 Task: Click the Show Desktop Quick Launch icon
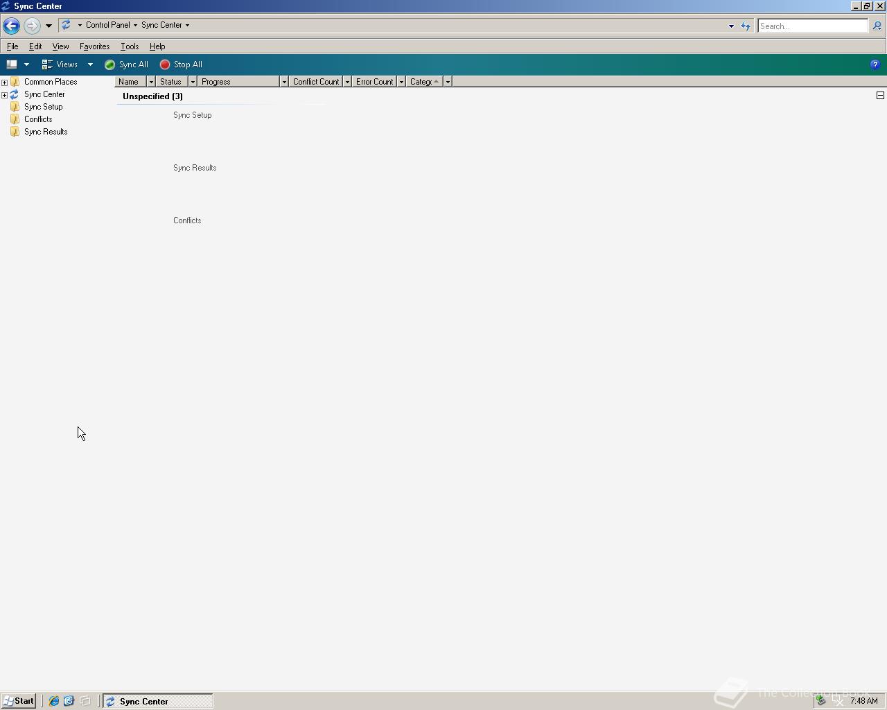(x=85, y=701)
